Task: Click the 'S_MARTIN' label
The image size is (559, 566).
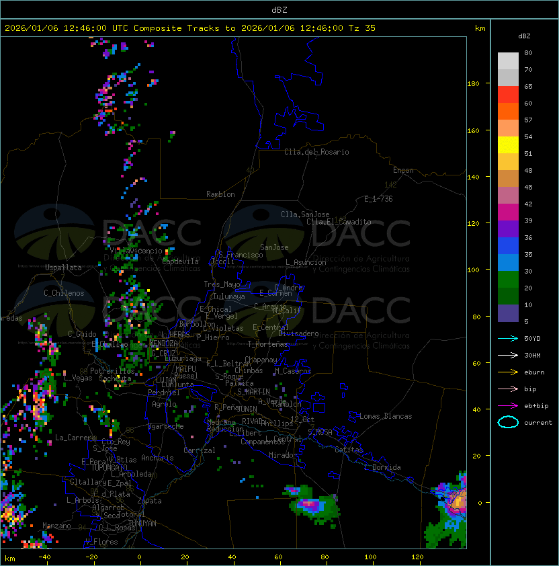Action: point(253,392)
